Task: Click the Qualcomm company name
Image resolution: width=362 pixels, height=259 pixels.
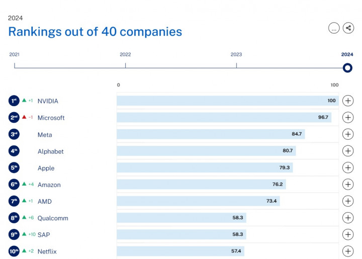Action: [53, 218]
